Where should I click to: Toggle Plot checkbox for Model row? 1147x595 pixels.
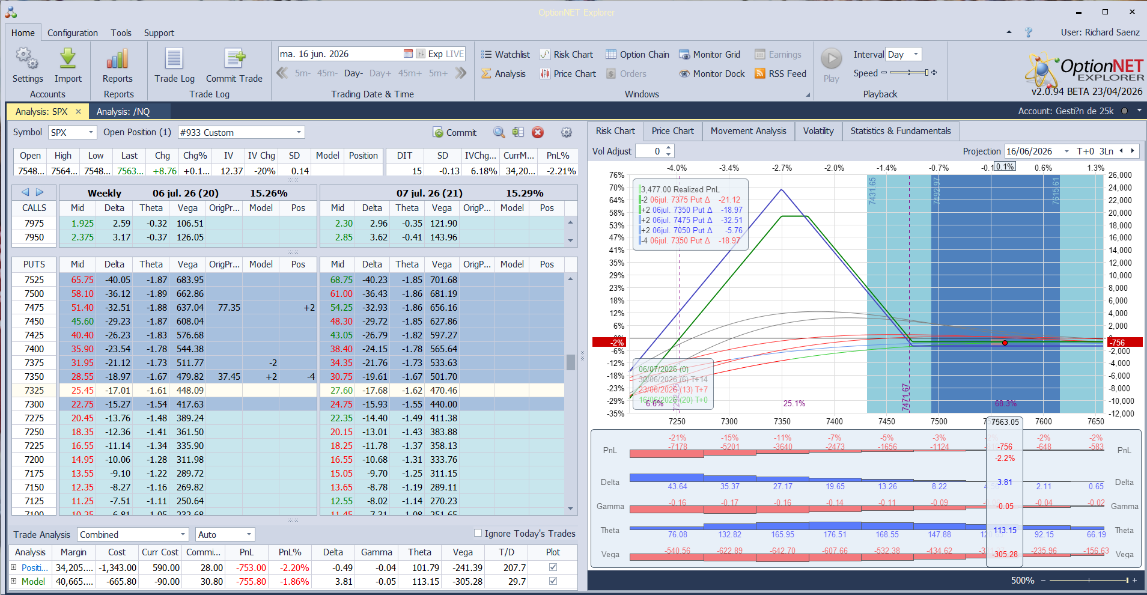553,581
